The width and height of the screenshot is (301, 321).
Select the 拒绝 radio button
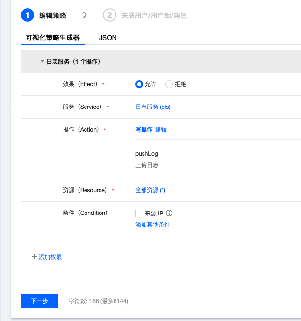tap(169, 84)
